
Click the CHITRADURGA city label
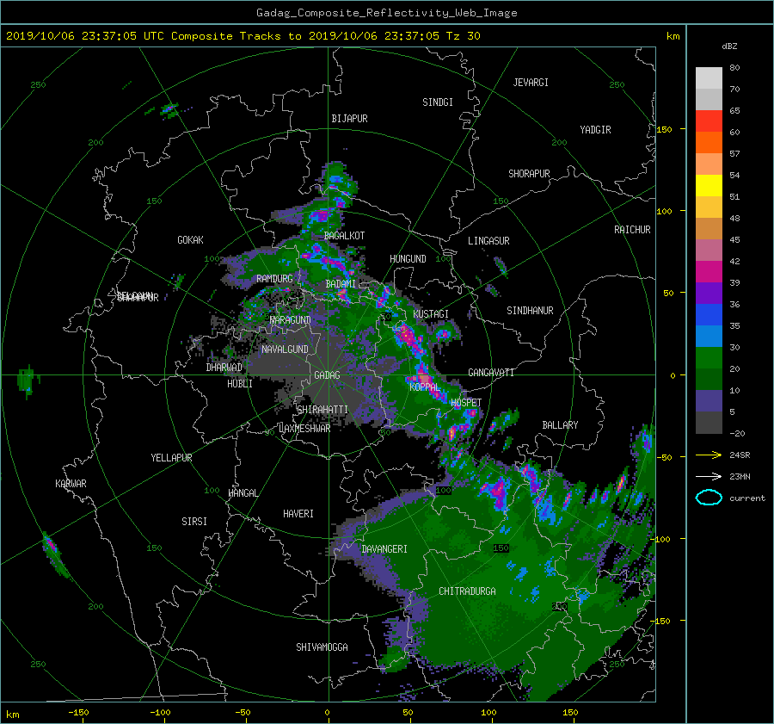tap(468, 591)
